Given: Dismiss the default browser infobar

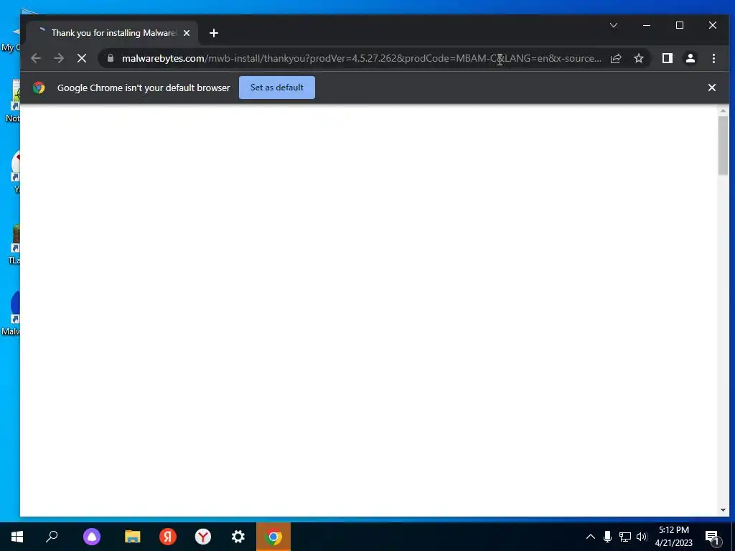Looking at the screenshot, I should click(711, 88).
